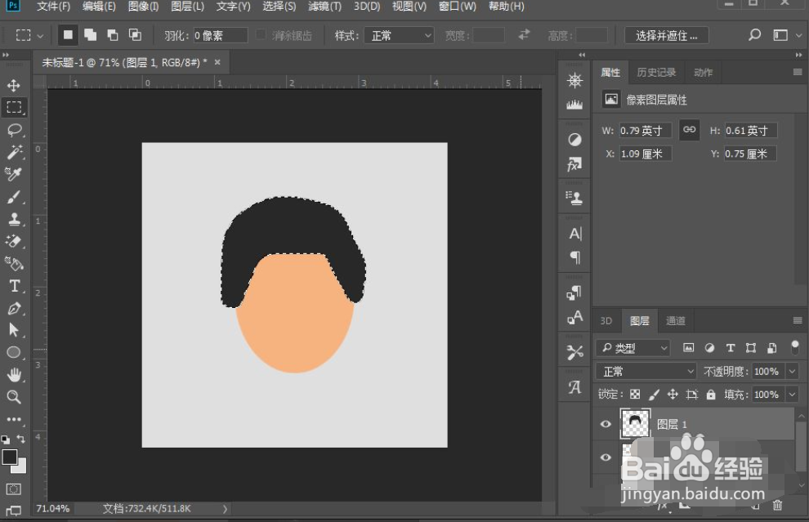Screen dimensions: 809x522
Task: Open the 样式 style dropdown
Action: click(x=402, y=36)
